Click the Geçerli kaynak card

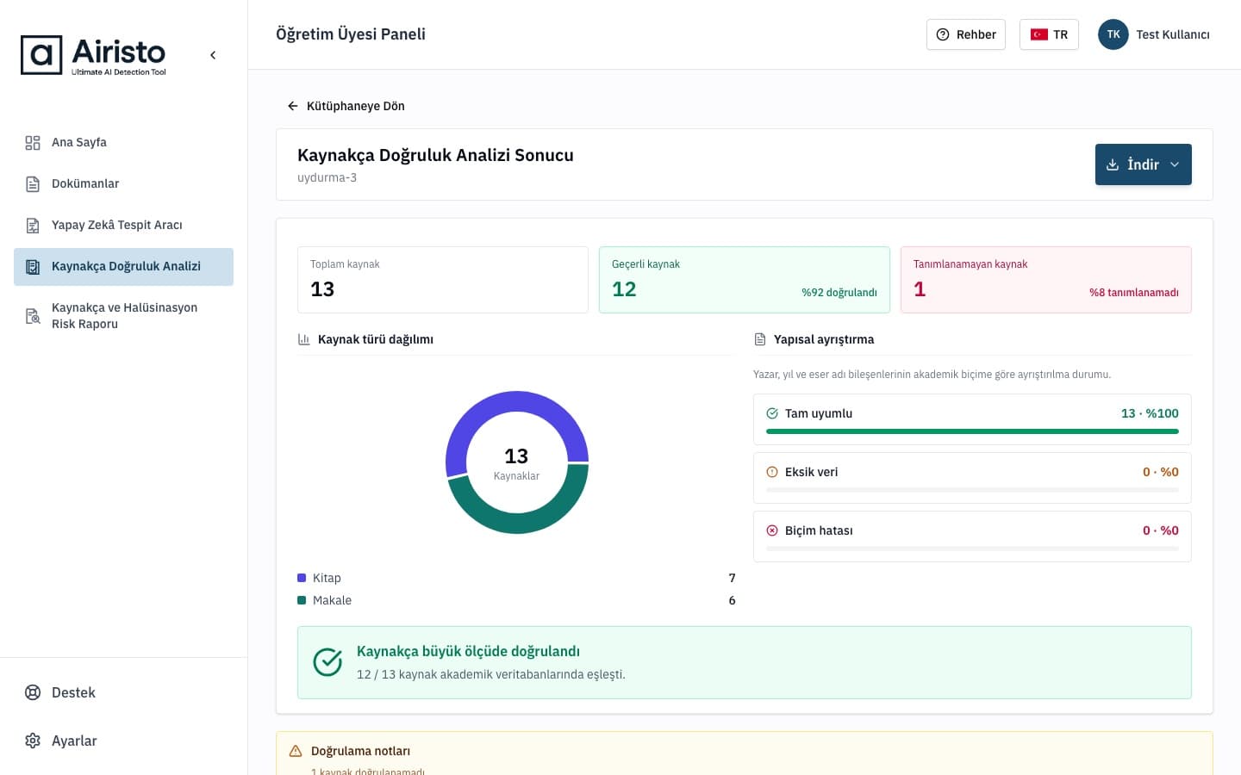[x=745, y=280]
